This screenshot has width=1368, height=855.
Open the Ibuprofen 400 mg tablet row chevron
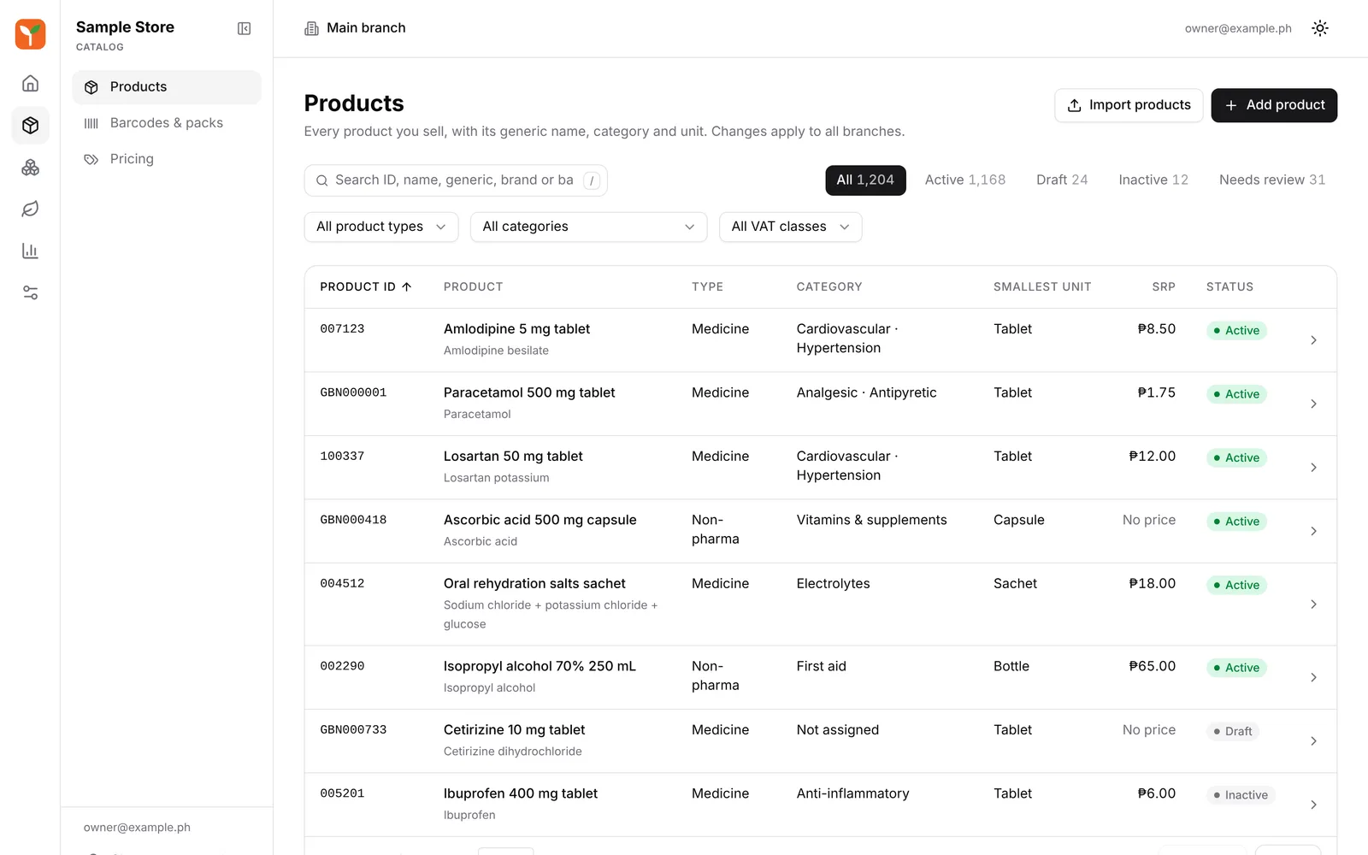coord(1313,805)
